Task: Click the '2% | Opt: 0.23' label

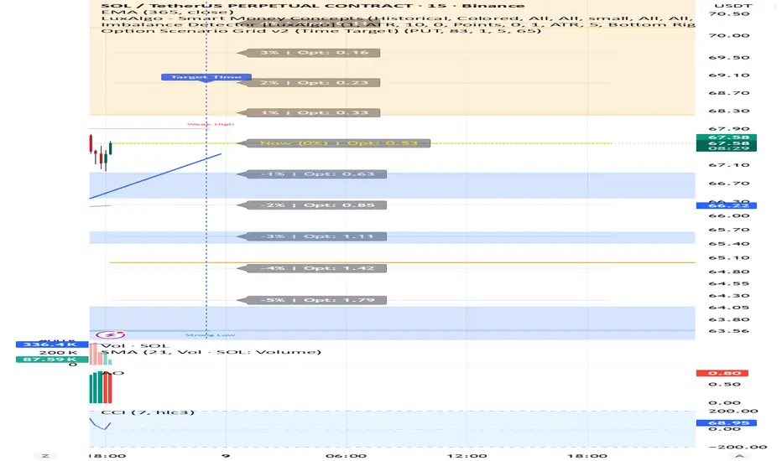Action: (x=308, y=83)
